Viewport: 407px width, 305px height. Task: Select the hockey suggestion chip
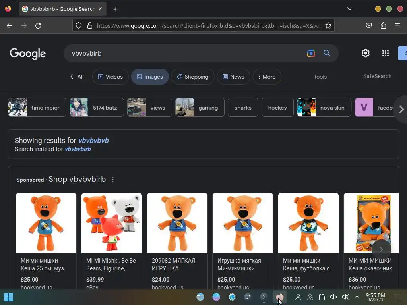pyautogui.click(x=277, y=107)
